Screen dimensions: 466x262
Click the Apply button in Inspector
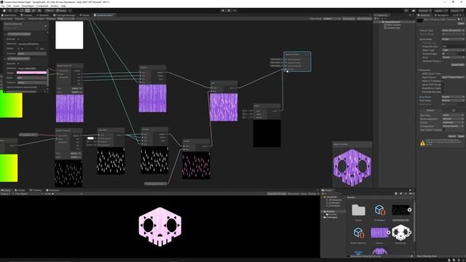point(461,136)
